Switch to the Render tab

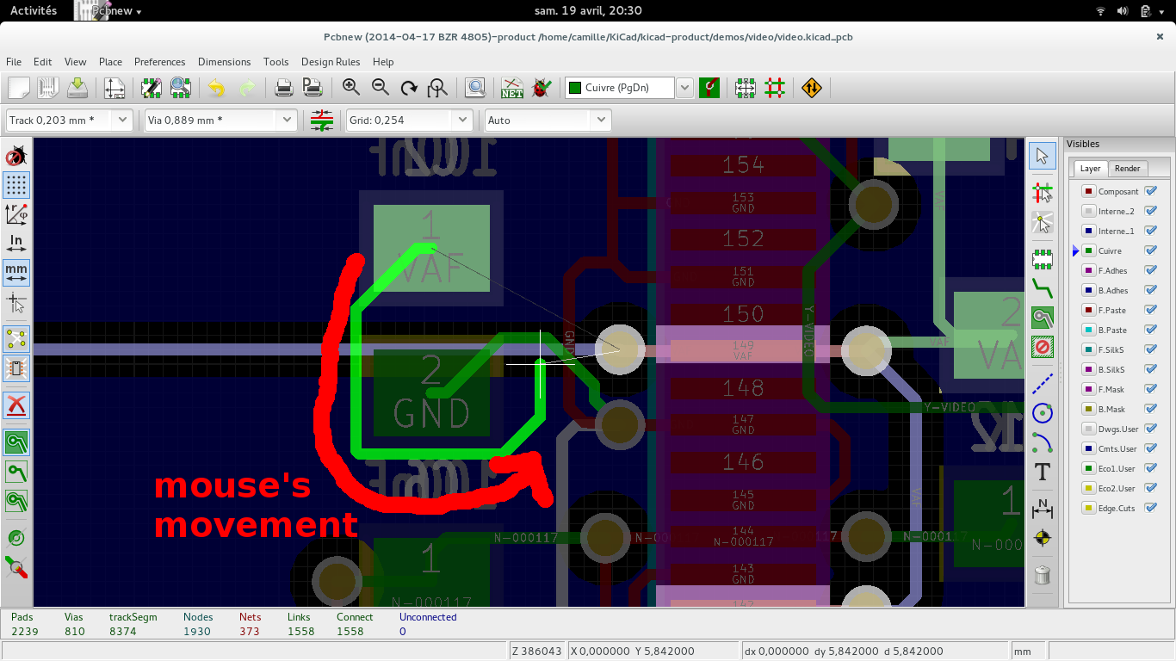tap(1127, 169)
